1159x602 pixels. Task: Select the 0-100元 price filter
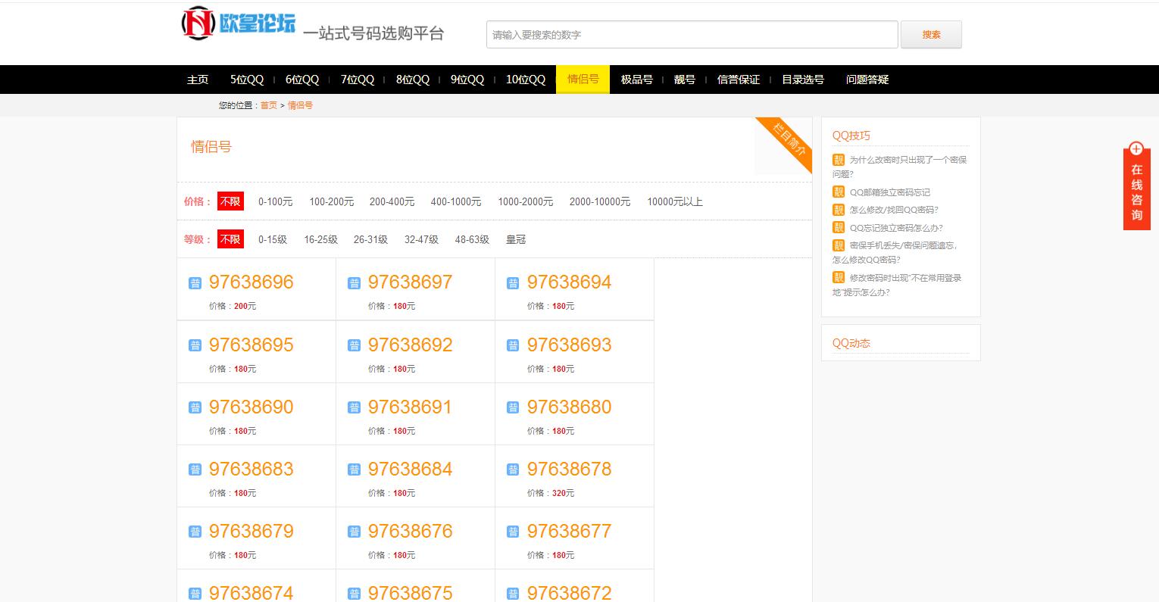click(276, 201)
